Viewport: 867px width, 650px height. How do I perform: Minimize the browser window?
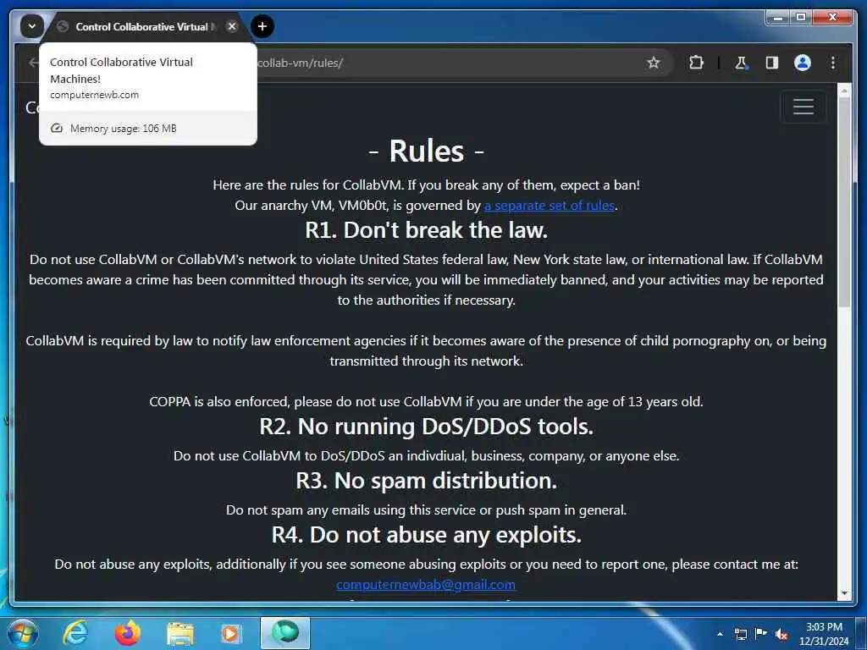(779, 18)
